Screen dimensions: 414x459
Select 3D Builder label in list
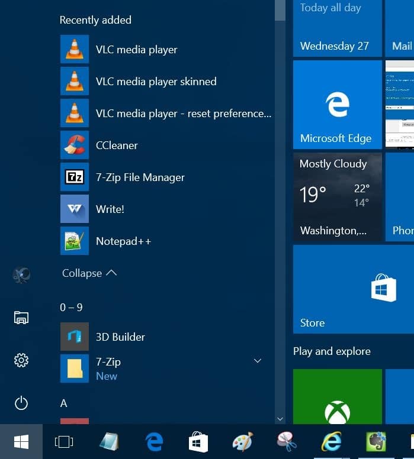tap(120, 337)
